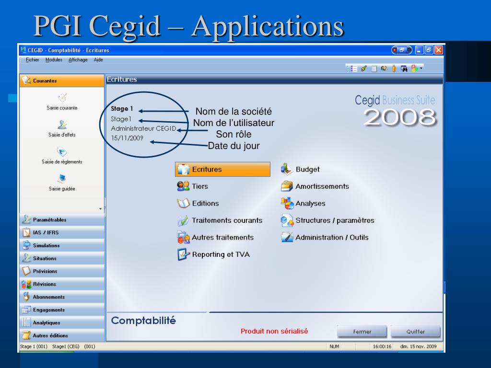Image resolution: width=491 pixels, height=368 pixels.
Task: Open the users icon in toolbar
Action: [384, 69]
